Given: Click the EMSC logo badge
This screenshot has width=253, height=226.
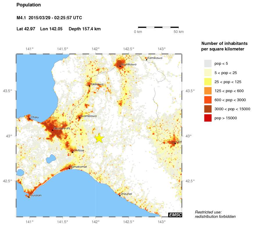Looking at the screenshot, I should pos(175,215).
